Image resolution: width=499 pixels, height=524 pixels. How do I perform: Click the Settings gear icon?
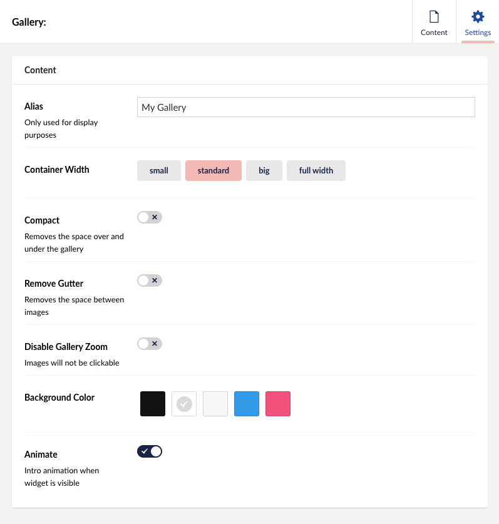(478, 17)
